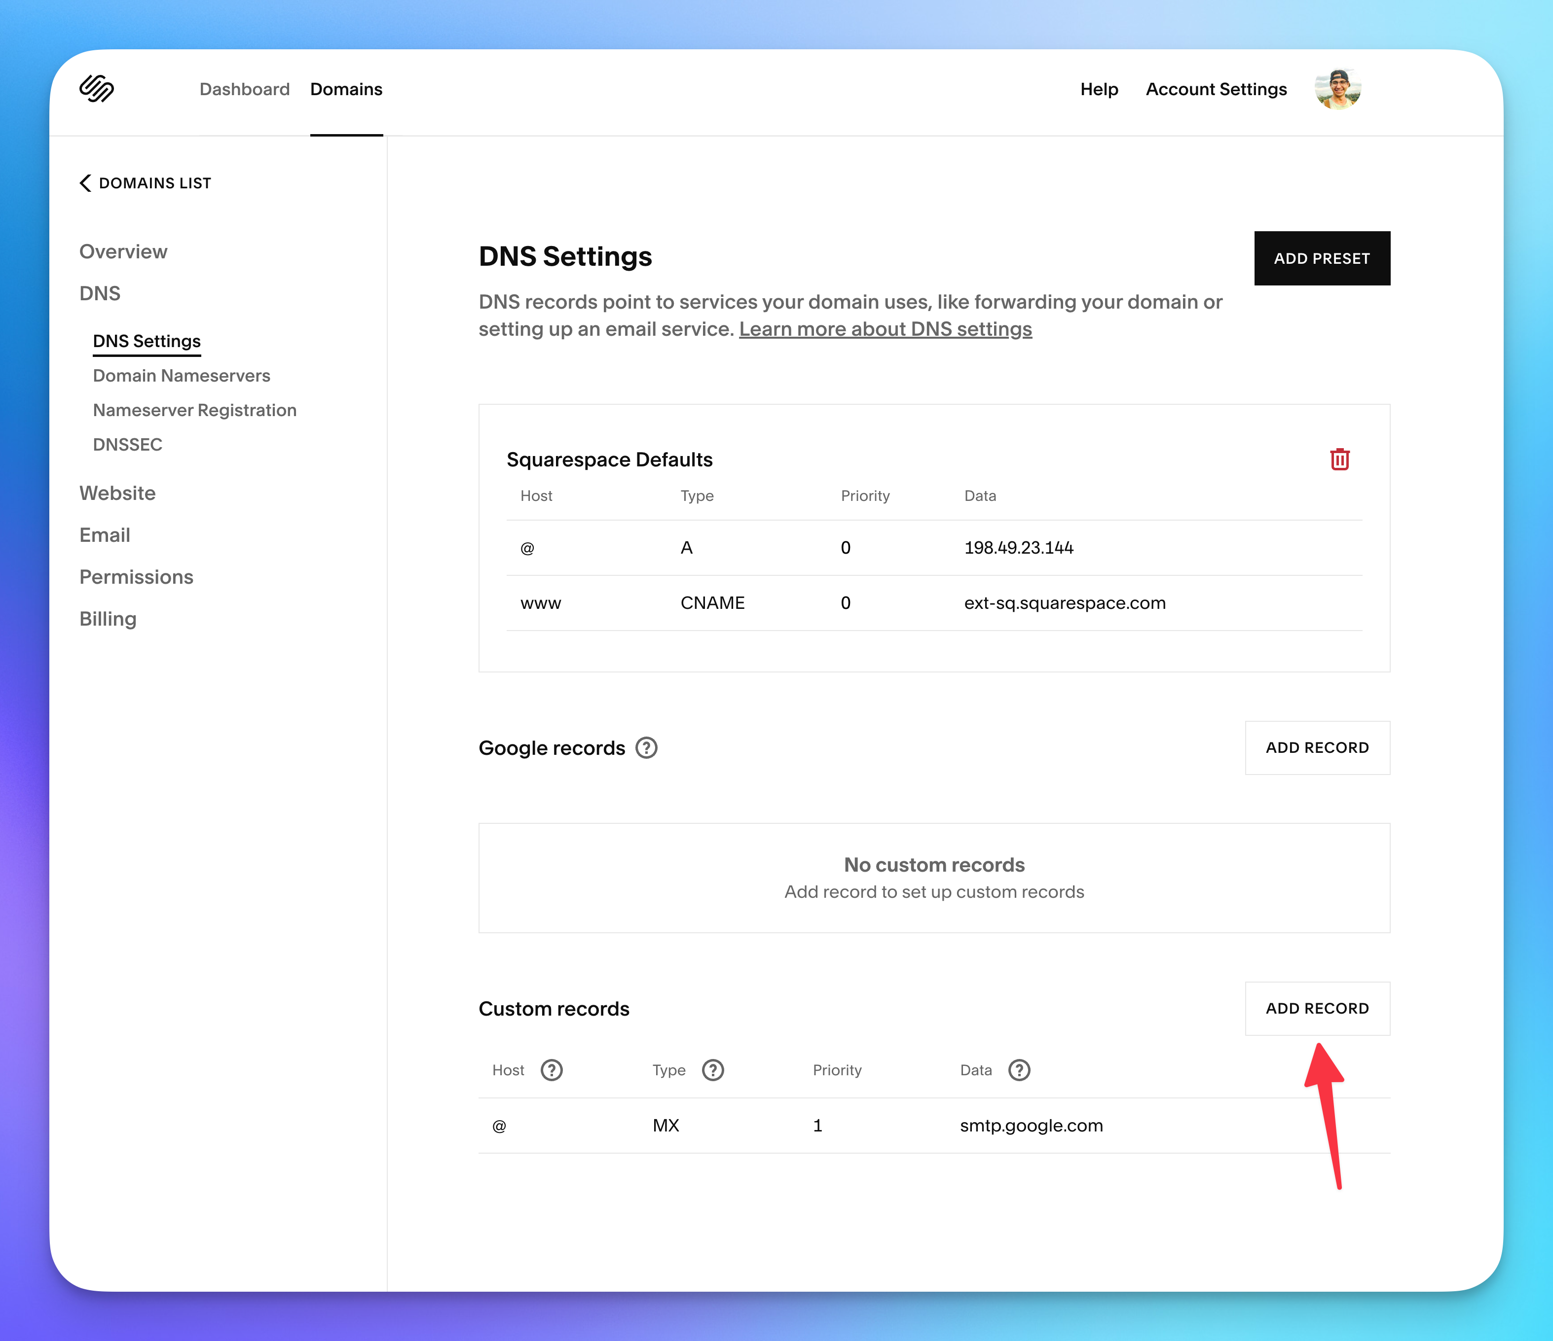Click Host column help icon
Screen dimensions: 1553x1341
[552, 1070]
